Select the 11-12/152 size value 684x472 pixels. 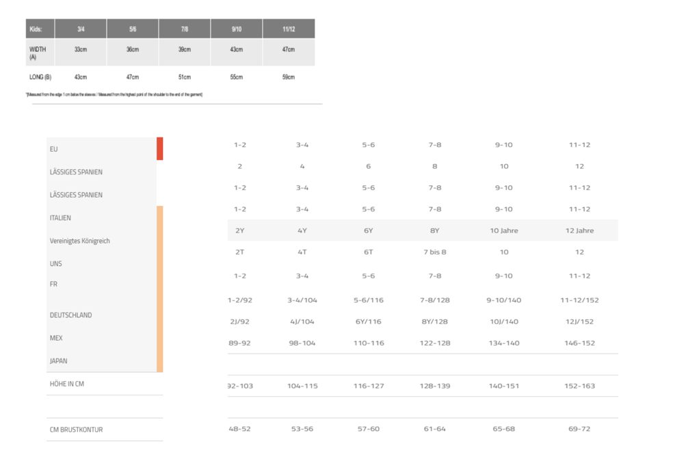click(579, 300)
